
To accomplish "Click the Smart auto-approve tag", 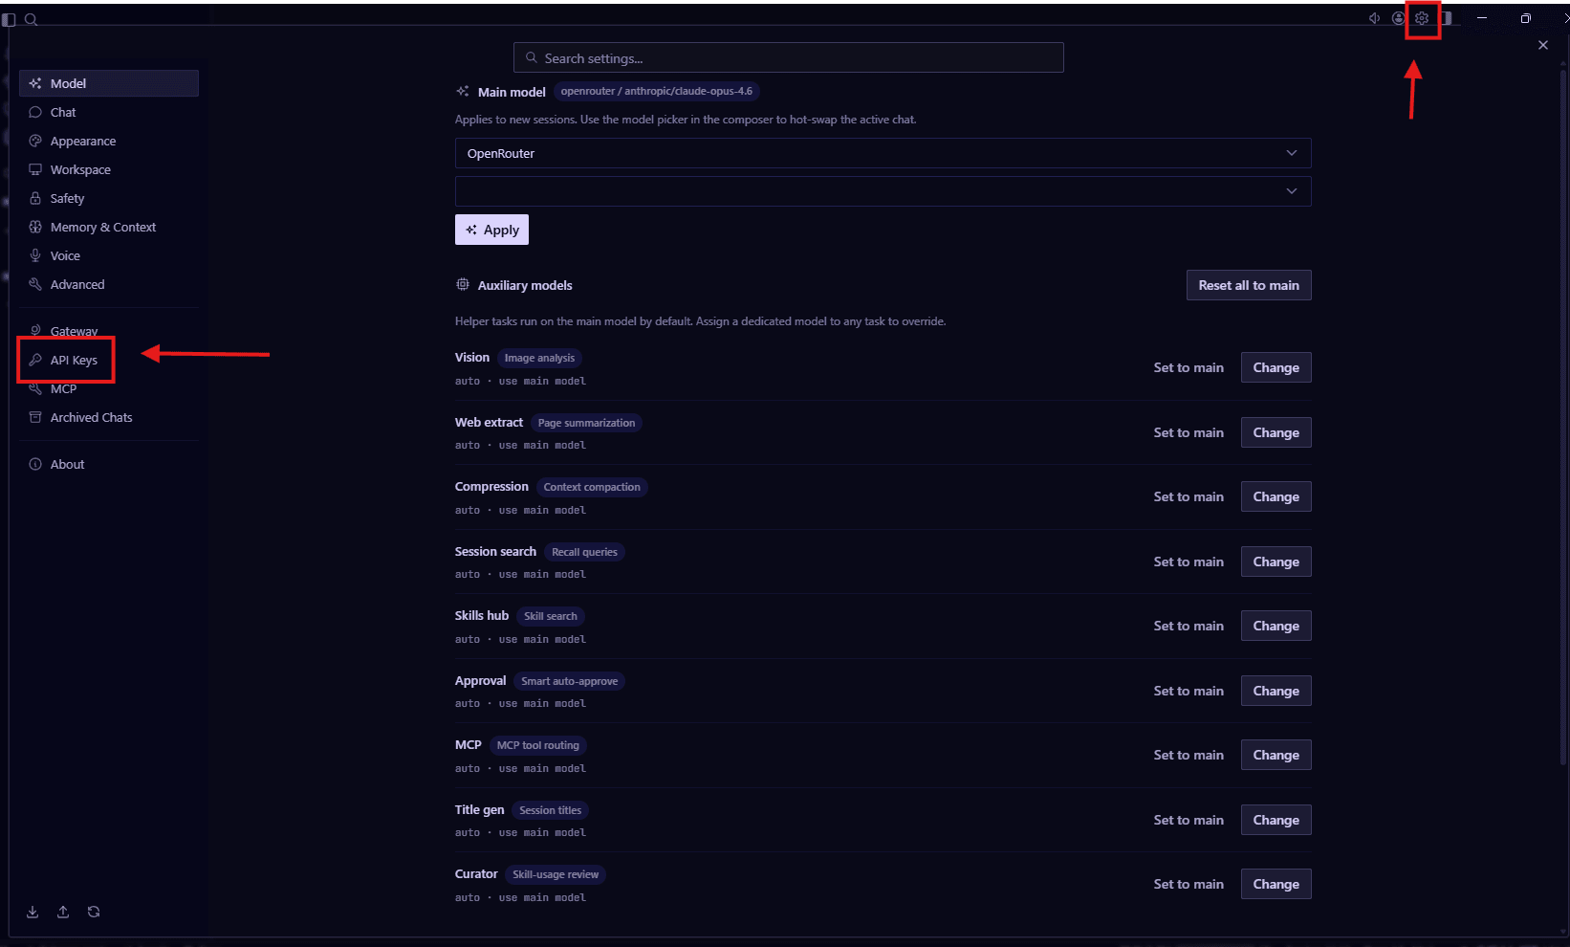I will click(x=569, y=681).
